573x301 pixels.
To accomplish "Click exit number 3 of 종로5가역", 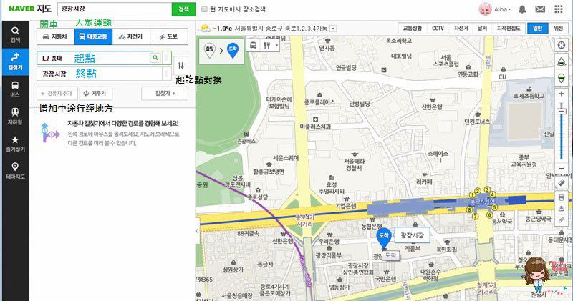I will tap(487, 189).
